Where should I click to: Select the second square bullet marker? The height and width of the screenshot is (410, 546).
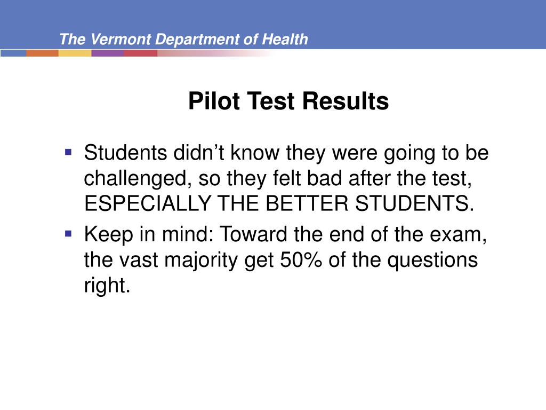(68, 233)
